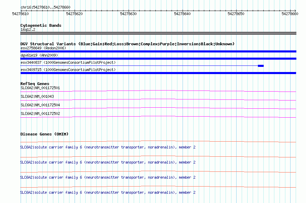Viewport: 306px width, 203px height.
Task: Open transcript SLC6A2|NM_001172501
Action: (x=40, y=88)
